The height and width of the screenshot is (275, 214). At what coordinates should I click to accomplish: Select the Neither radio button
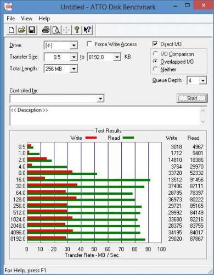155,69
